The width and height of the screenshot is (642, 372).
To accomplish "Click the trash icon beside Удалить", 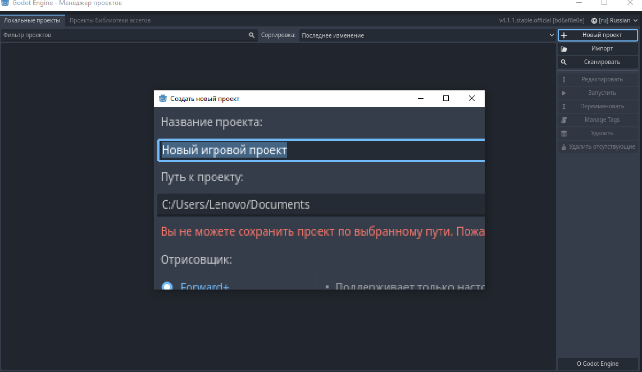I will 564,134.
